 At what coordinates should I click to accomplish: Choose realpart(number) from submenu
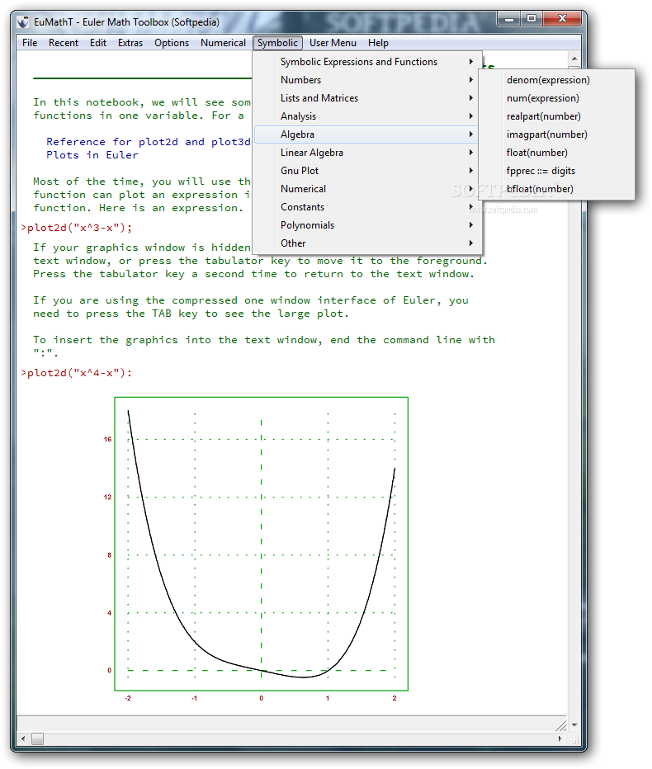pyautogui.click(x=556, y=116)
